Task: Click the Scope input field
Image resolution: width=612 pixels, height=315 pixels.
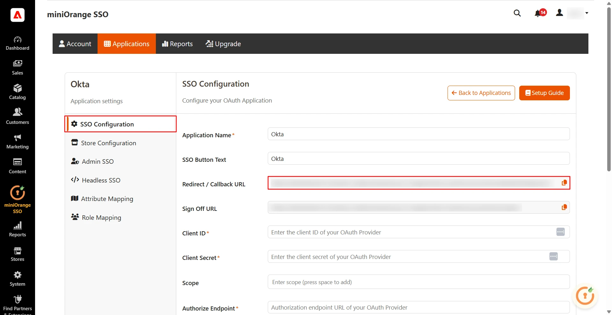Action: (x=419, y=282)
